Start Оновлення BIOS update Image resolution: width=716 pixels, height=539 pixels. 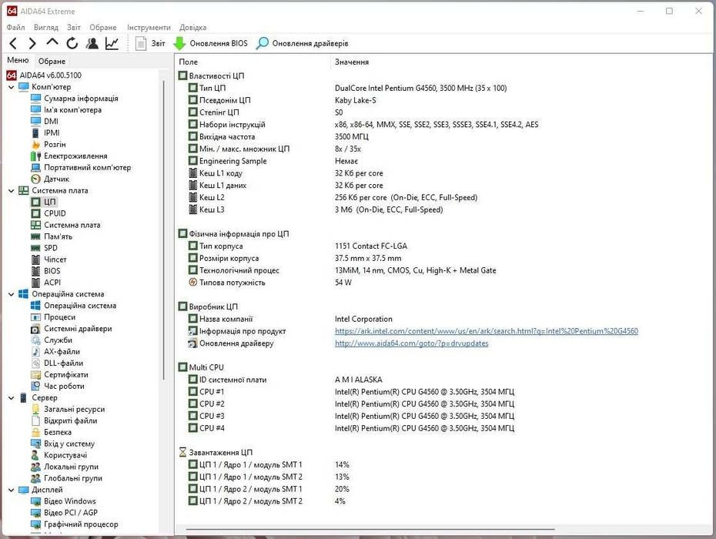click(x=210, y=43)
